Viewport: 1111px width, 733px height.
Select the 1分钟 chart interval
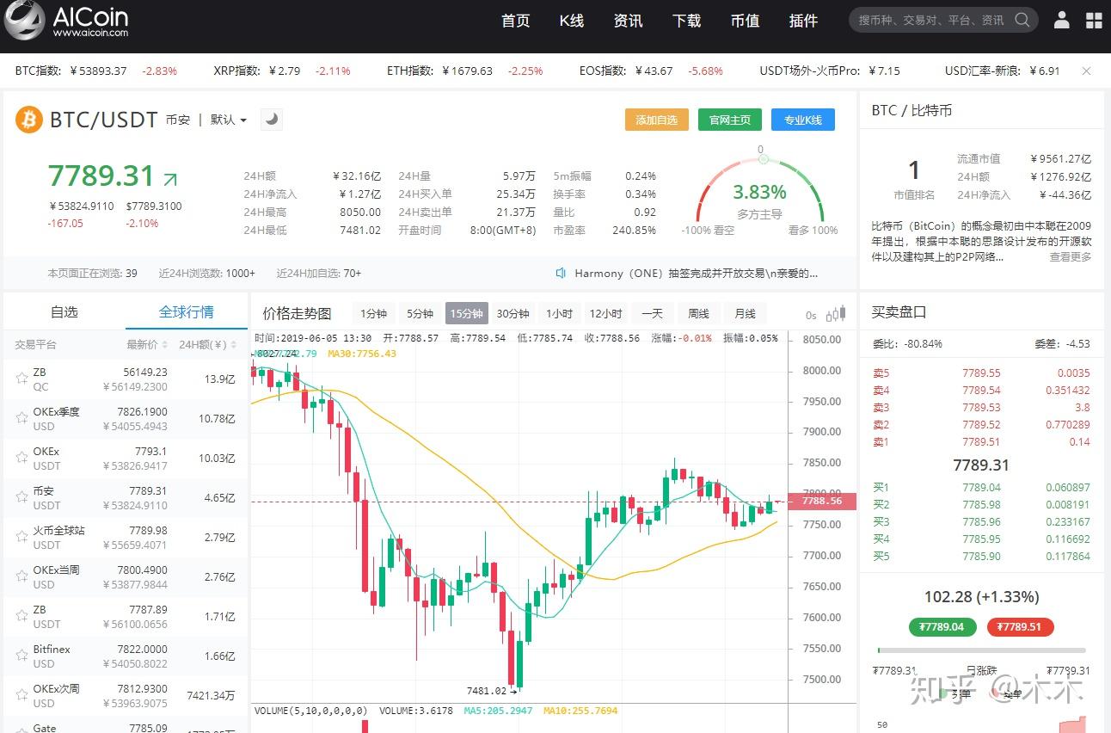(373, 313)
